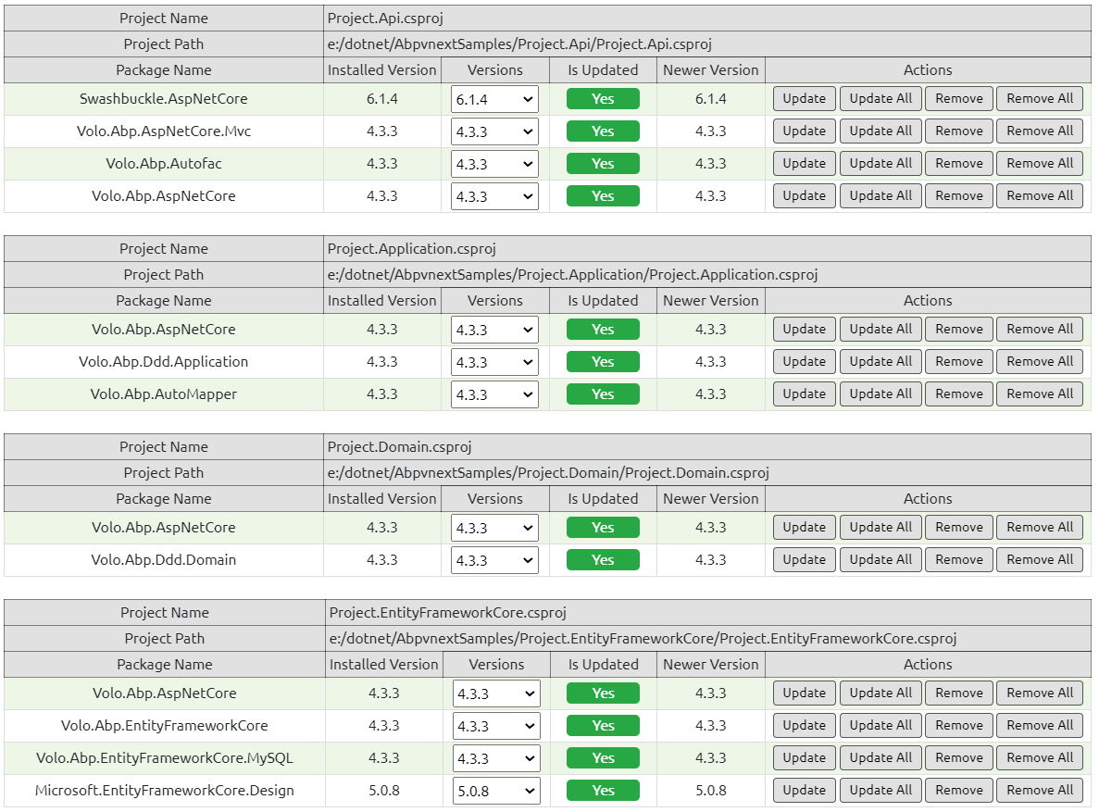1099x812 pixels.
Task: Remove the Swashbuckle.AspNetCore package
Action: [x=959, y=99]
